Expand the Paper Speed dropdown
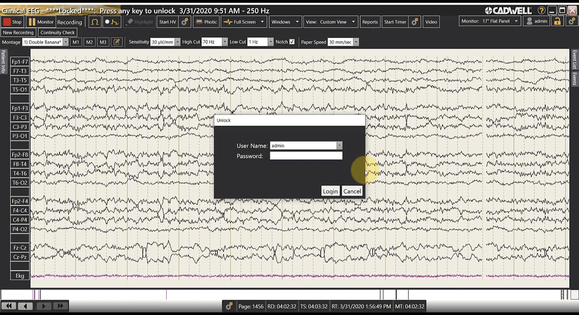 click(356, 42)
